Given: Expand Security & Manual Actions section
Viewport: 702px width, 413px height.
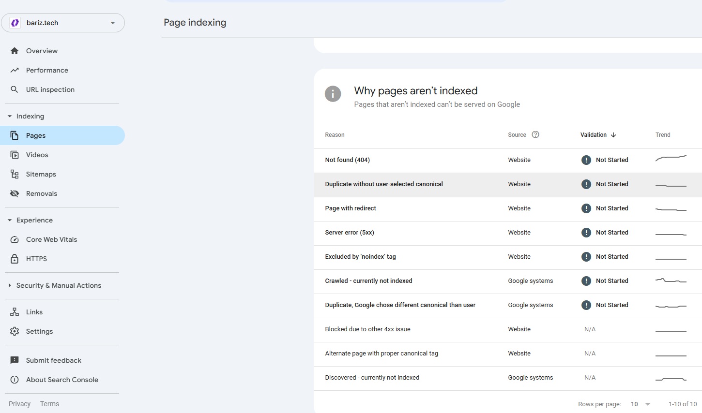Looking at the screenshot, I should 10,285.
